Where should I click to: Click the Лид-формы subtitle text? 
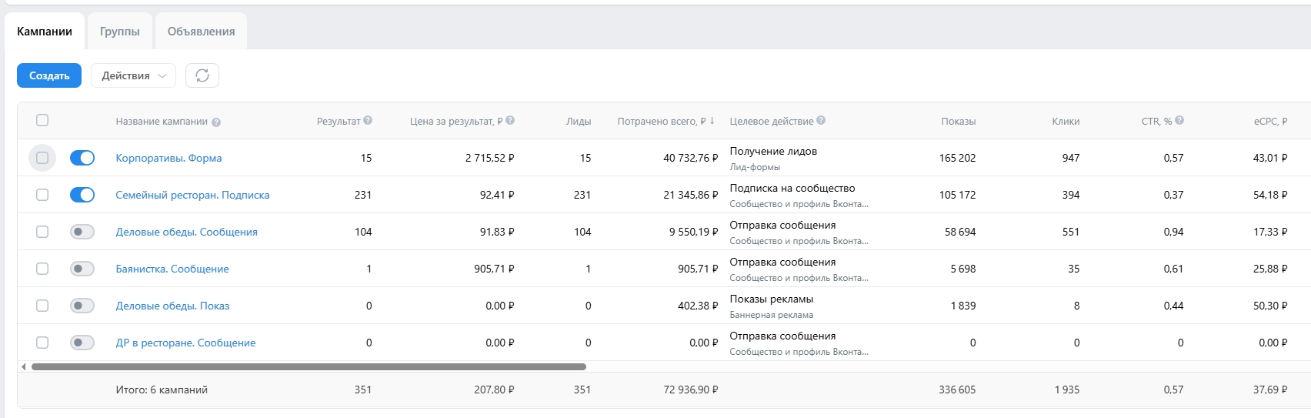click(x=755, y=167)
